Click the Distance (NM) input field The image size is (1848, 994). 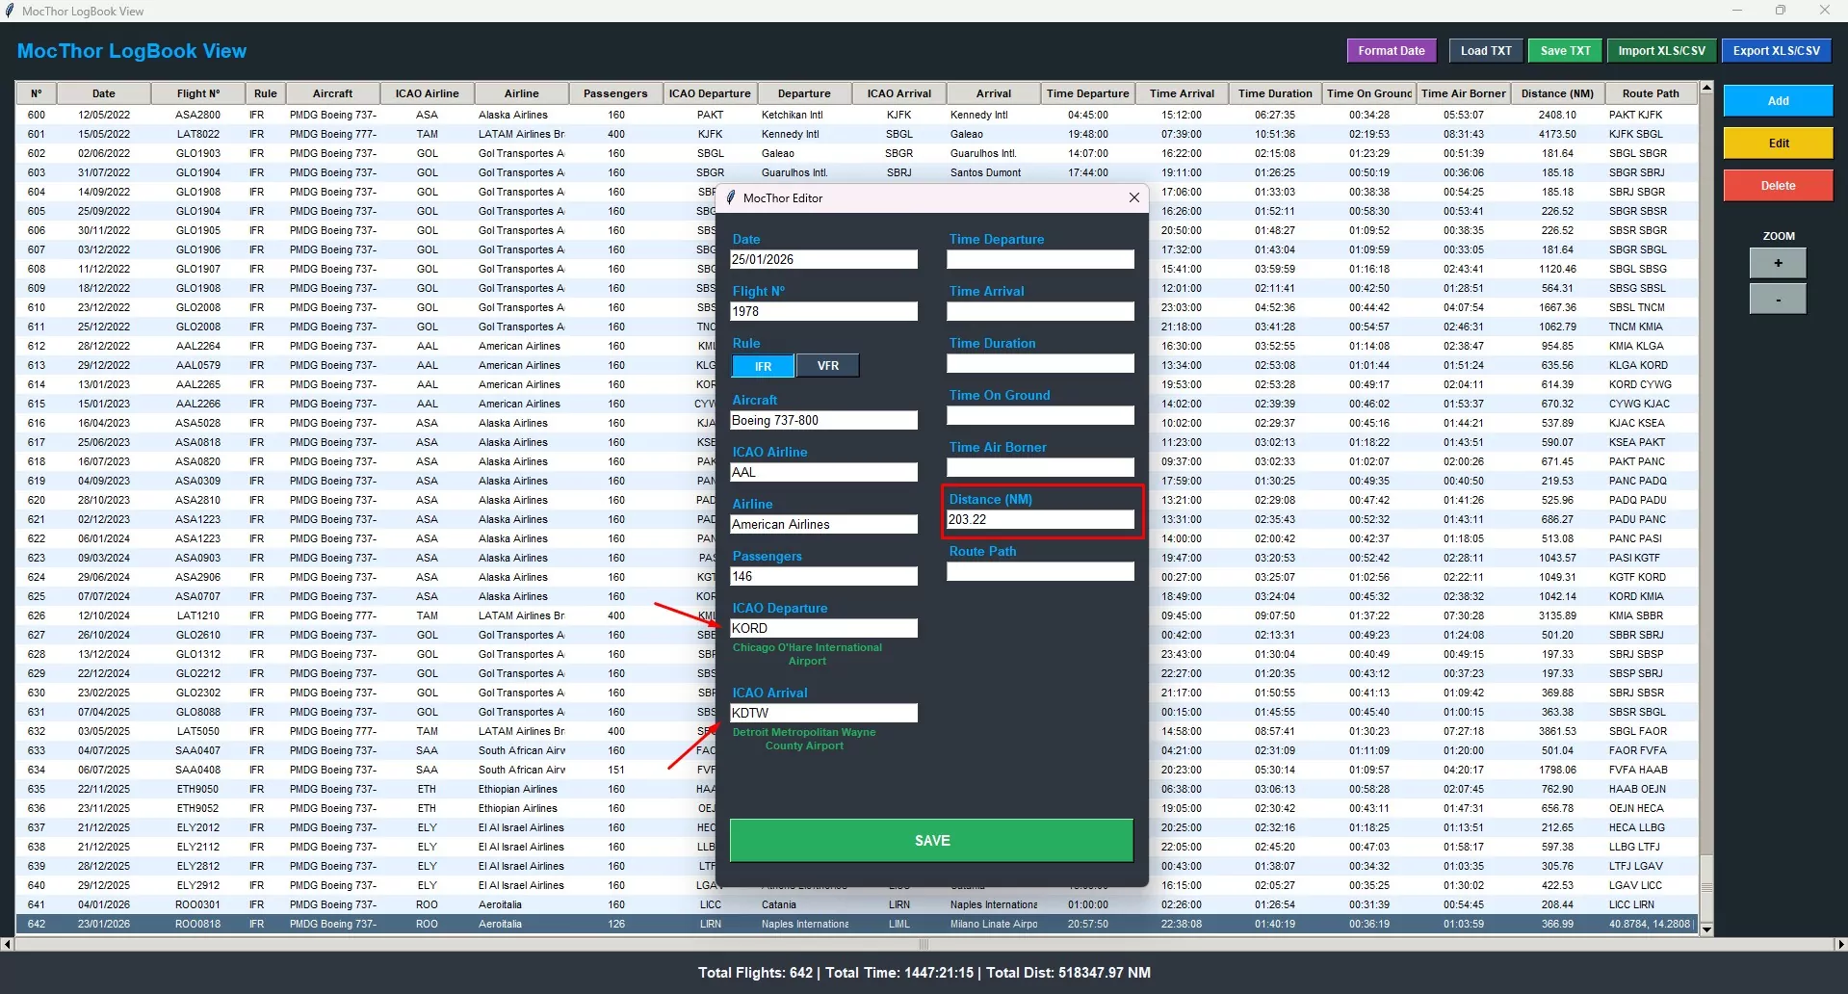pyautogui.click(x=1039, y=520)
